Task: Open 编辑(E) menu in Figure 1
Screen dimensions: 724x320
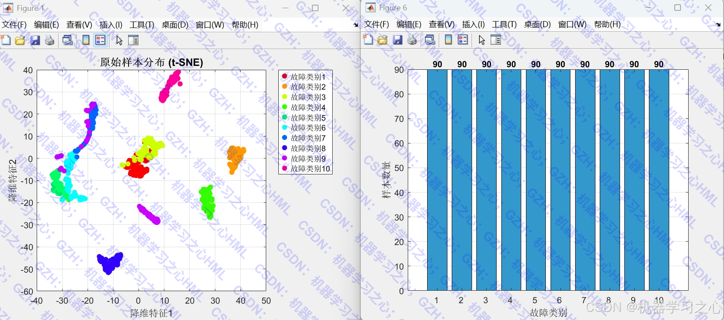Action: click(46, 25)
